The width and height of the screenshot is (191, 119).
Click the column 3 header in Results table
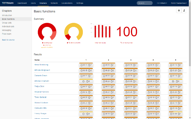point(131,60)
